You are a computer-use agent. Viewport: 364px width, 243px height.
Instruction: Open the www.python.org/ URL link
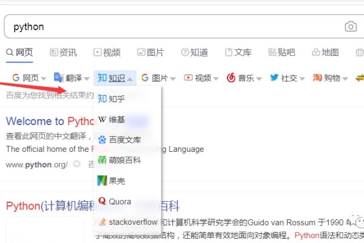(x=36, y=165)
